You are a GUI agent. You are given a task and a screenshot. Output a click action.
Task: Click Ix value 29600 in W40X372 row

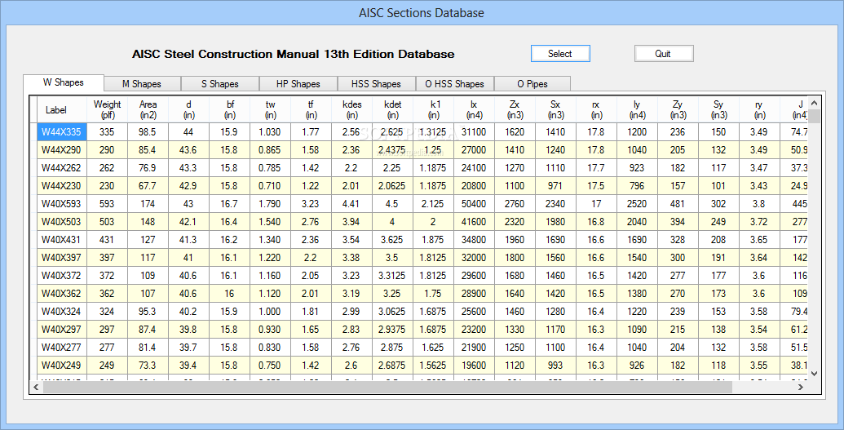tap(475, 275)
